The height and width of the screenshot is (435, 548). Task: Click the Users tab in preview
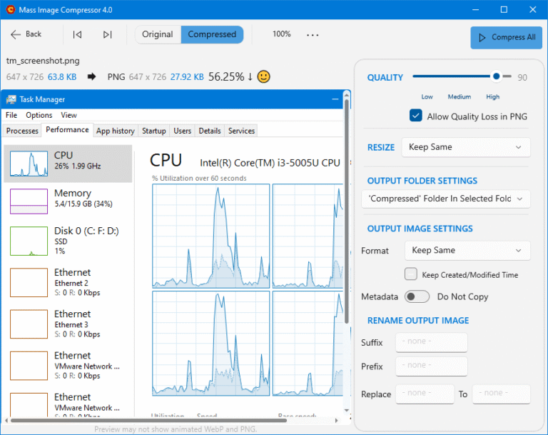tap(183, 131)
